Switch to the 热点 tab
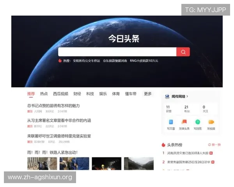234x187 pixels. tap(44, 94)
